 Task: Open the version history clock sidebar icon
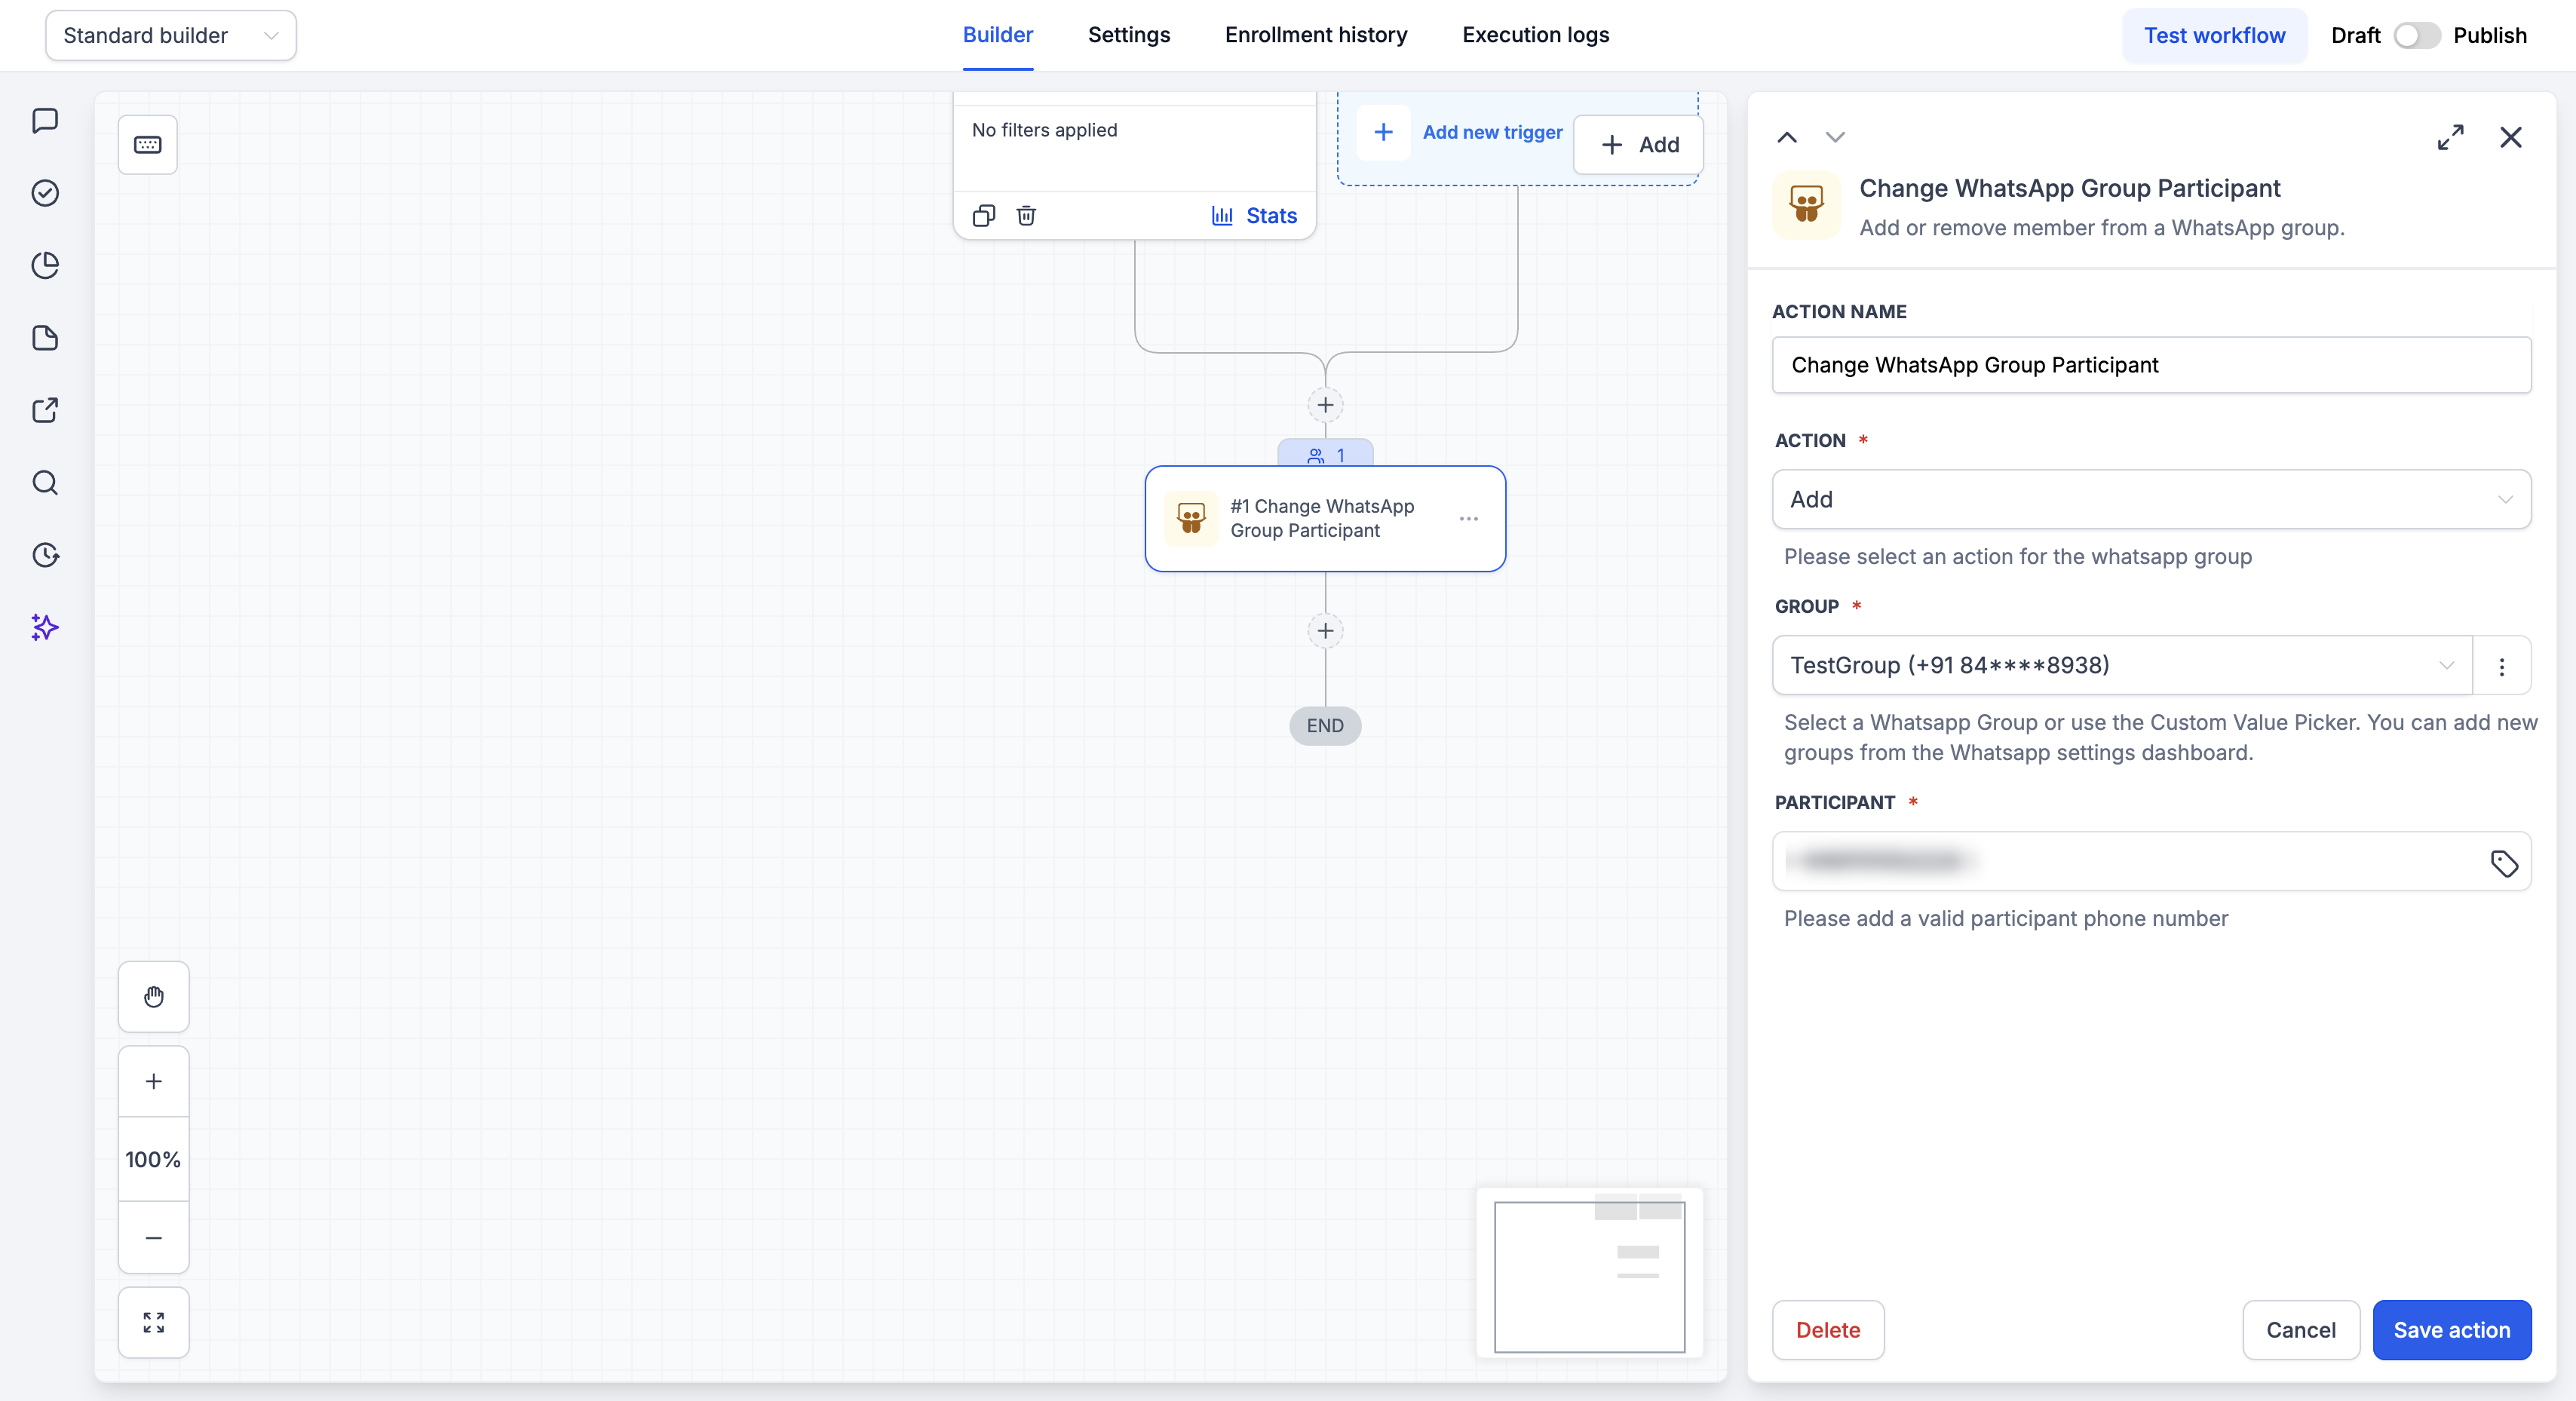coord(45,555)
